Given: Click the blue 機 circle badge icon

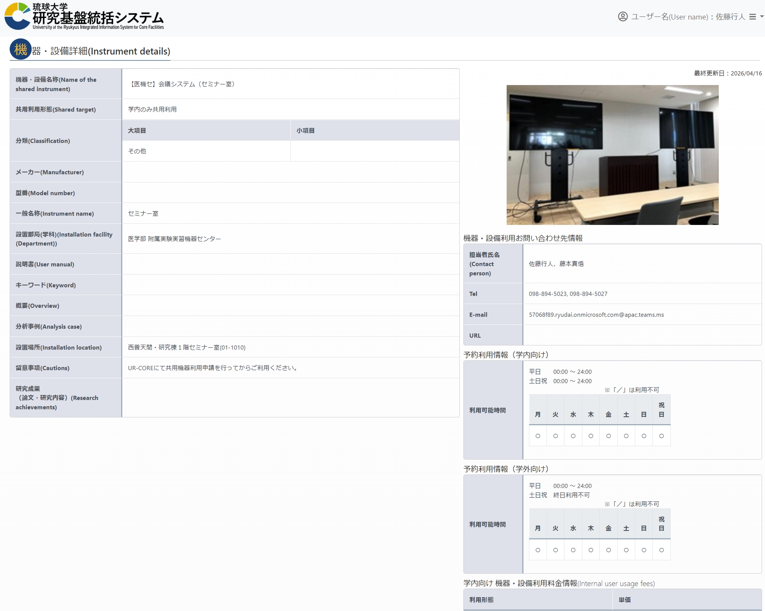Looking at the screenshot, I should click(x=21, y=49).
